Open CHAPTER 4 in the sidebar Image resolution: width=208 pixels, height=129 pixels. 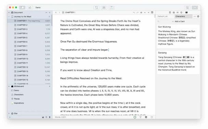point(29,33)
